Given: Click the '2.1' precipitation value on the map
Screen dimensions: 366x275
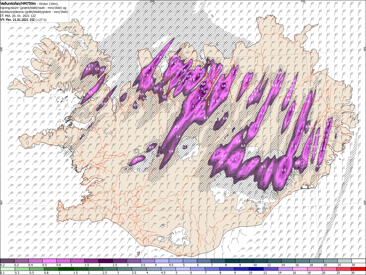Looking at the screenshot, I should 194,106.
